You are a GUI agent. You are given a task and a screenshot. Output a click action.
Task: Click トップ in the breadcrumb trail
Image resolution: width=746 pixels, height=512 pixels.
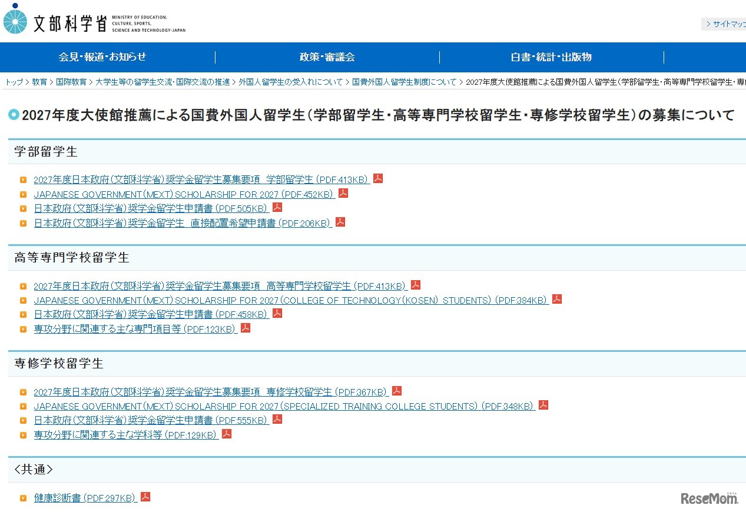click(14, 82)
